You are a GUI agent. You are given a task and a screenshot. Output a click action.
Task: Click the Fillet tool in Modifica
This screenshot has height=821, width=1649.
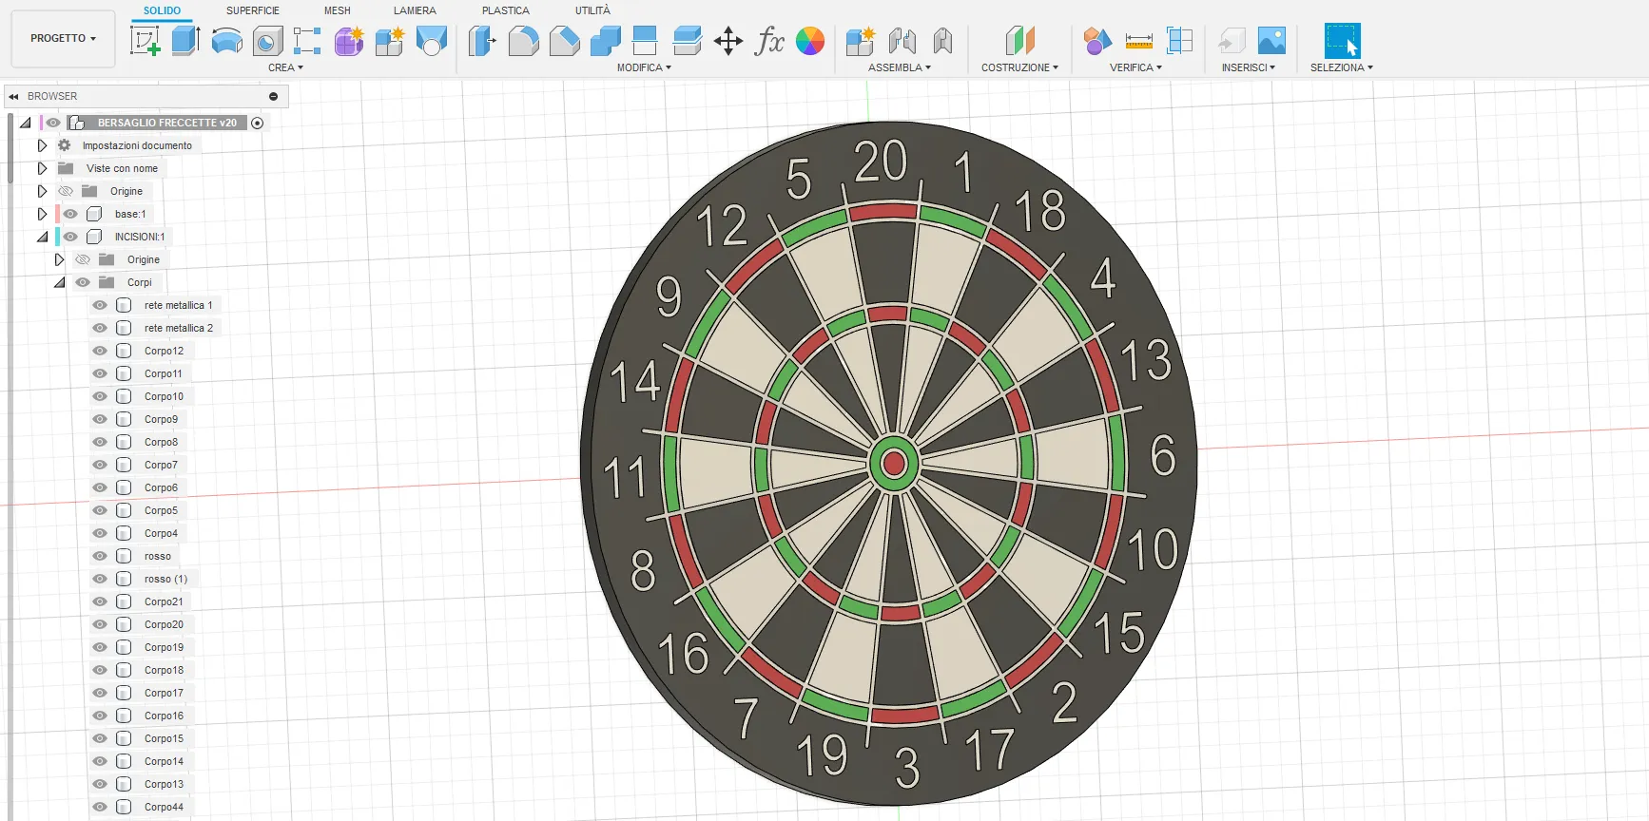[x=523, y=41]
